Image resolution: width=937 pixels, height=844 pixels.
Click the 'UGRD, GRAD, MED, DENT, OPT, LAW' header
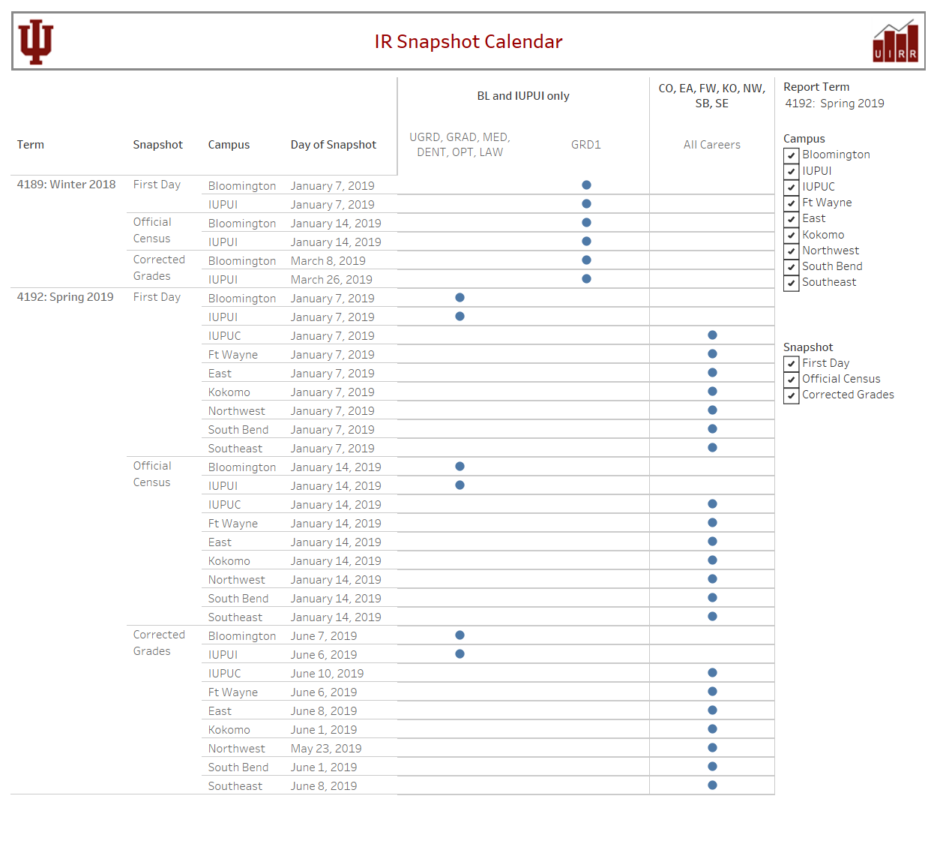pos(460,145)
